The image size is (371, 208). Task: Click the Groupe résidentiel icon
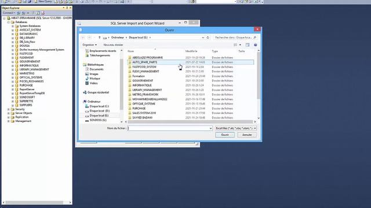pos(85,92)
